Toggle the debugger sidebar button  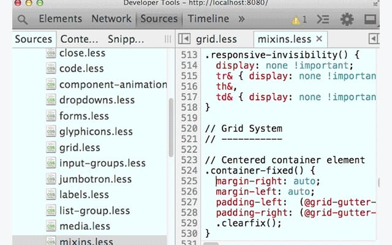(374, 39)
